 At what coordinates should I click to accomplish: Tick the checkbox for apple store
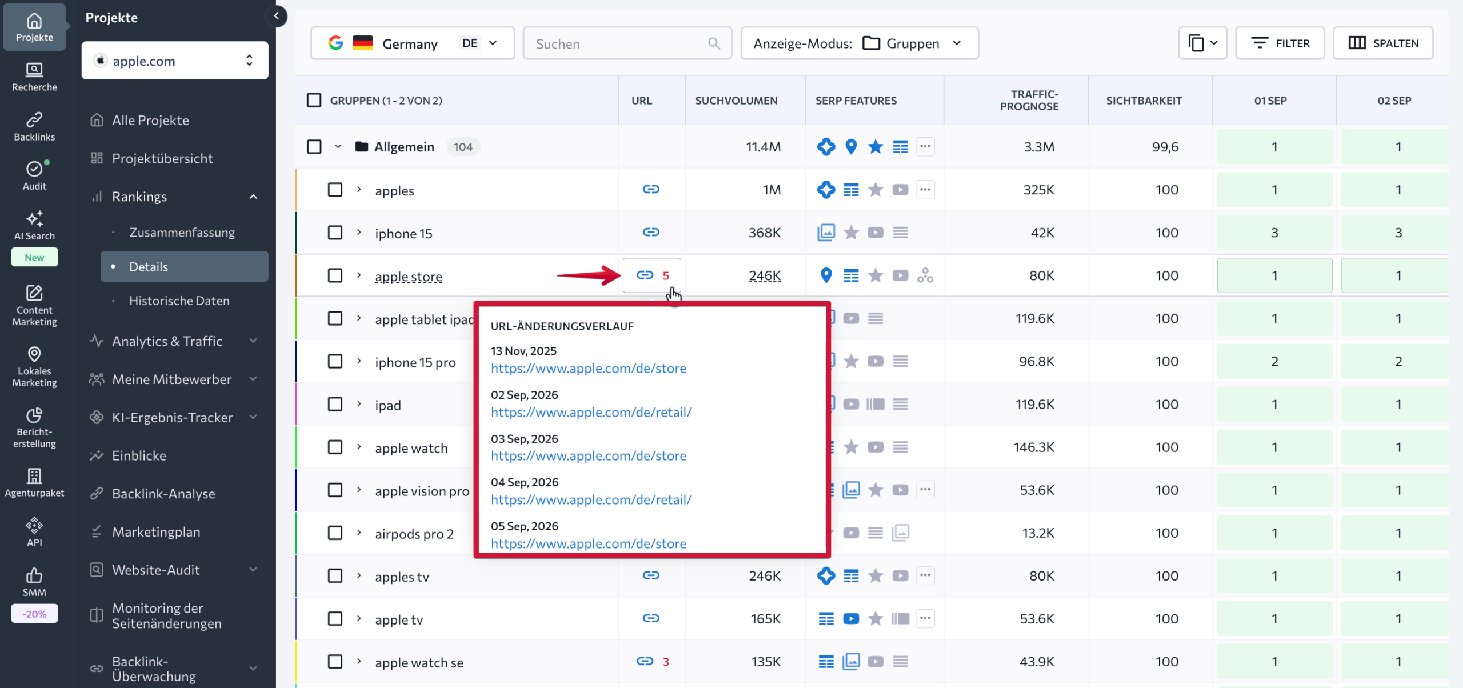pyautogui.click(x=335, y=275)
